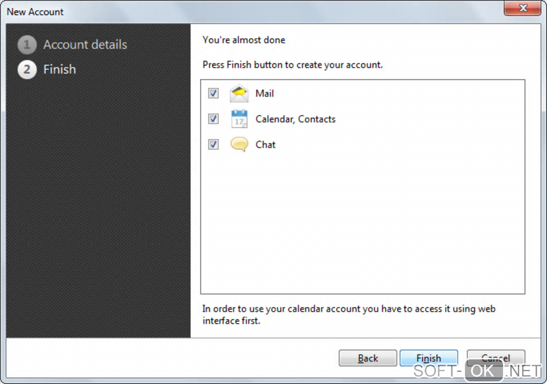Cancel the New Account wizard

pos(496,358)
